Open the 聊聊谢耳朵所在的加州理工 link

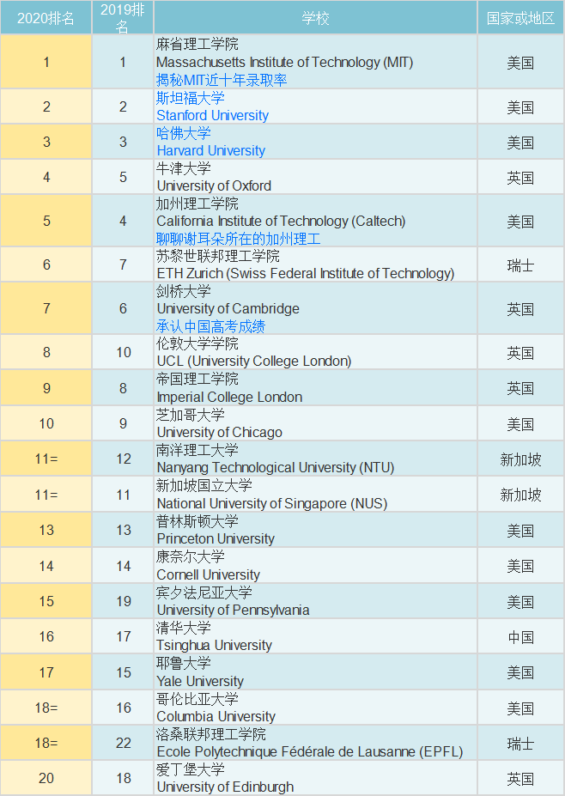(238, 239)
